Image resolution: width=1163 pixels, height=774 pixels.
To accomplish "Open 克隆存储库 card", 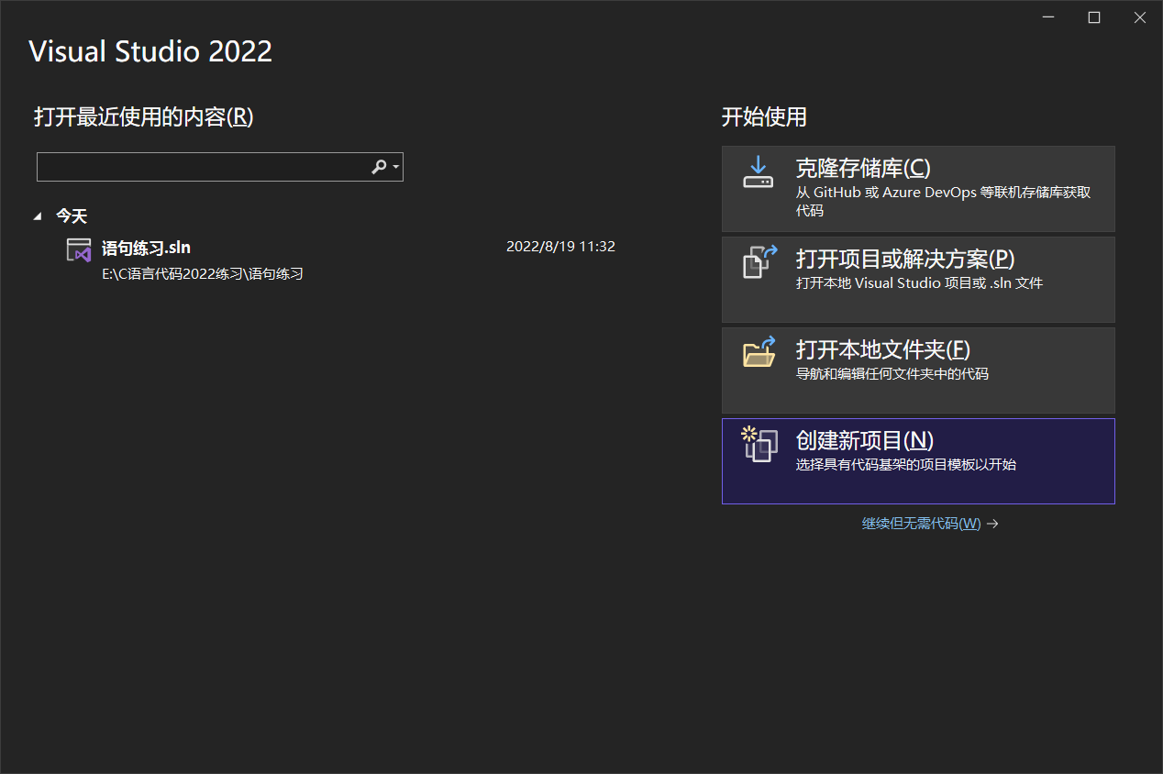I will [x=918, y=189].
